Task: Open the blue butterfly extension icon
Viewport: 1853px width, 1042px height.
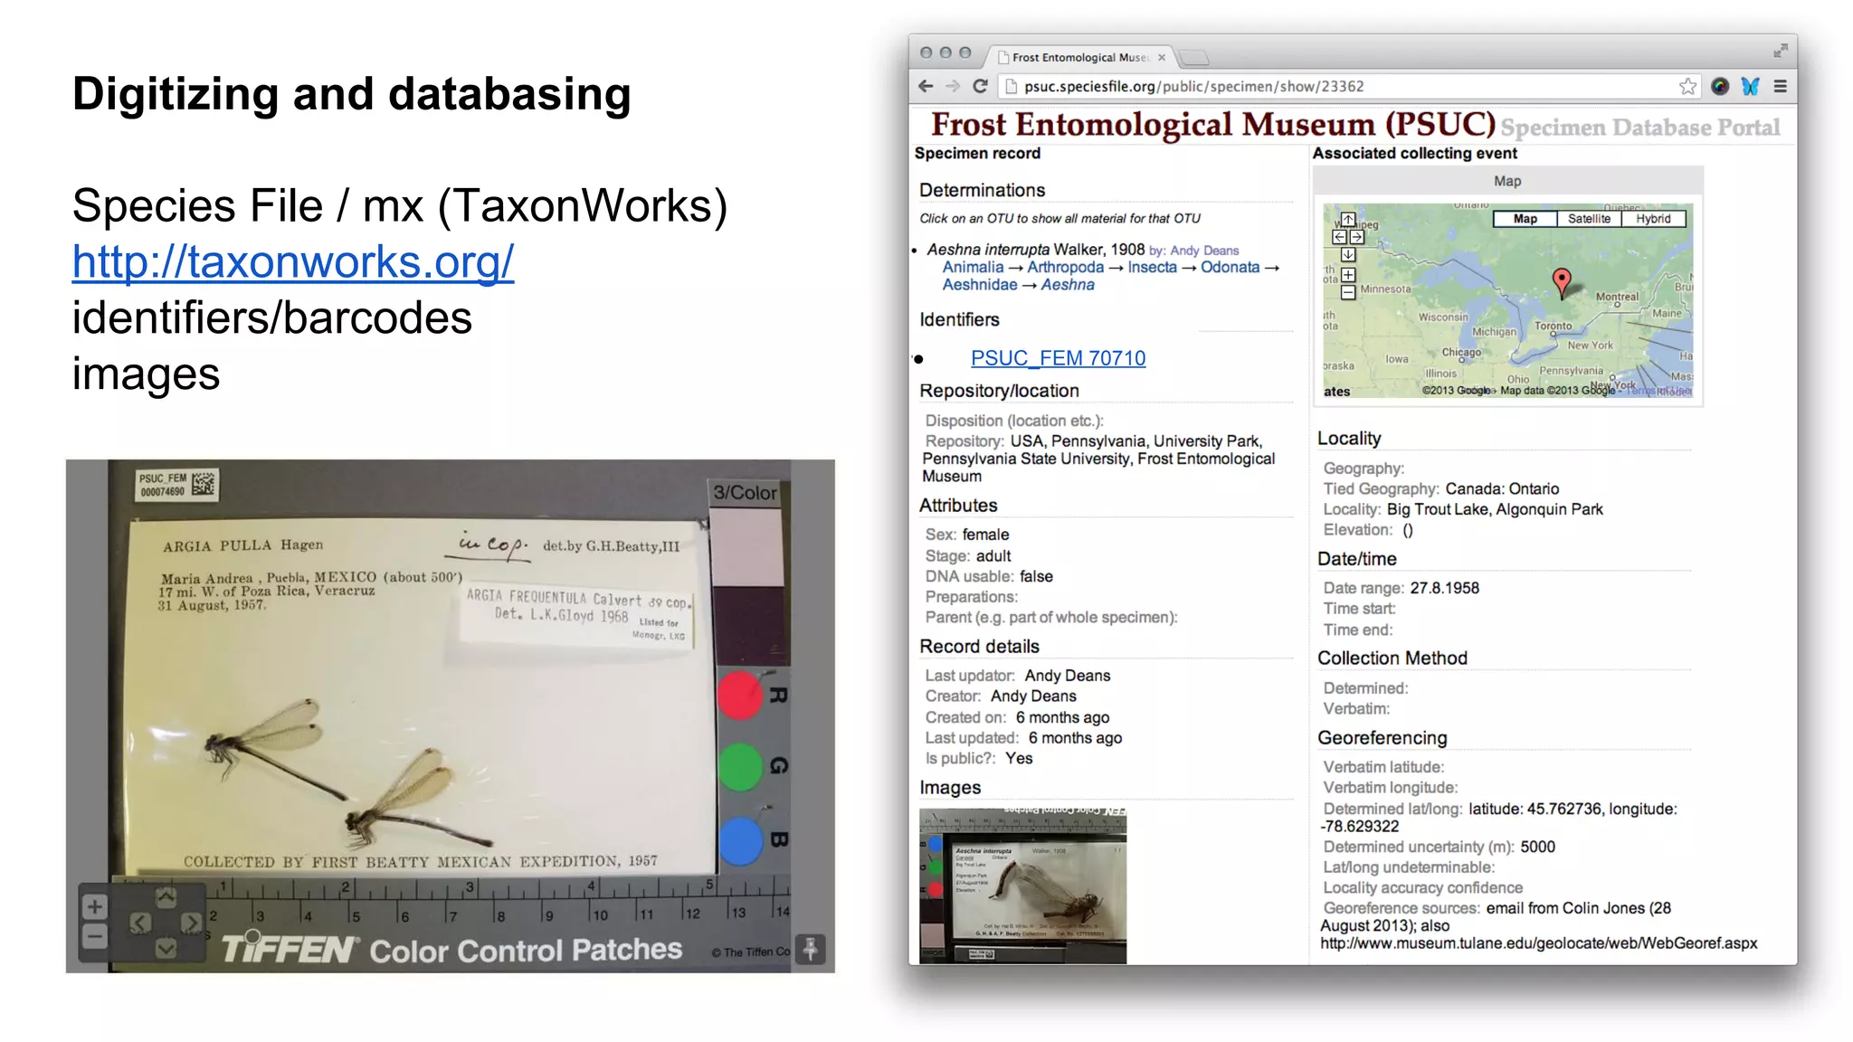Action: [1751, 86]
